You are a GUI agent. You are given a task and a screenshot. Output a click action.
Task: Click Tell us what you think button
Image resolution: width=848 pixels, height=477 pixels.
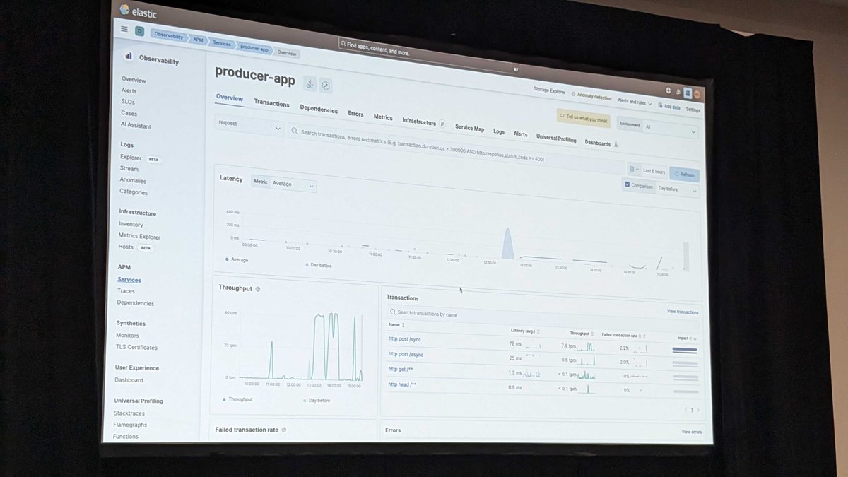click(583, 119)
